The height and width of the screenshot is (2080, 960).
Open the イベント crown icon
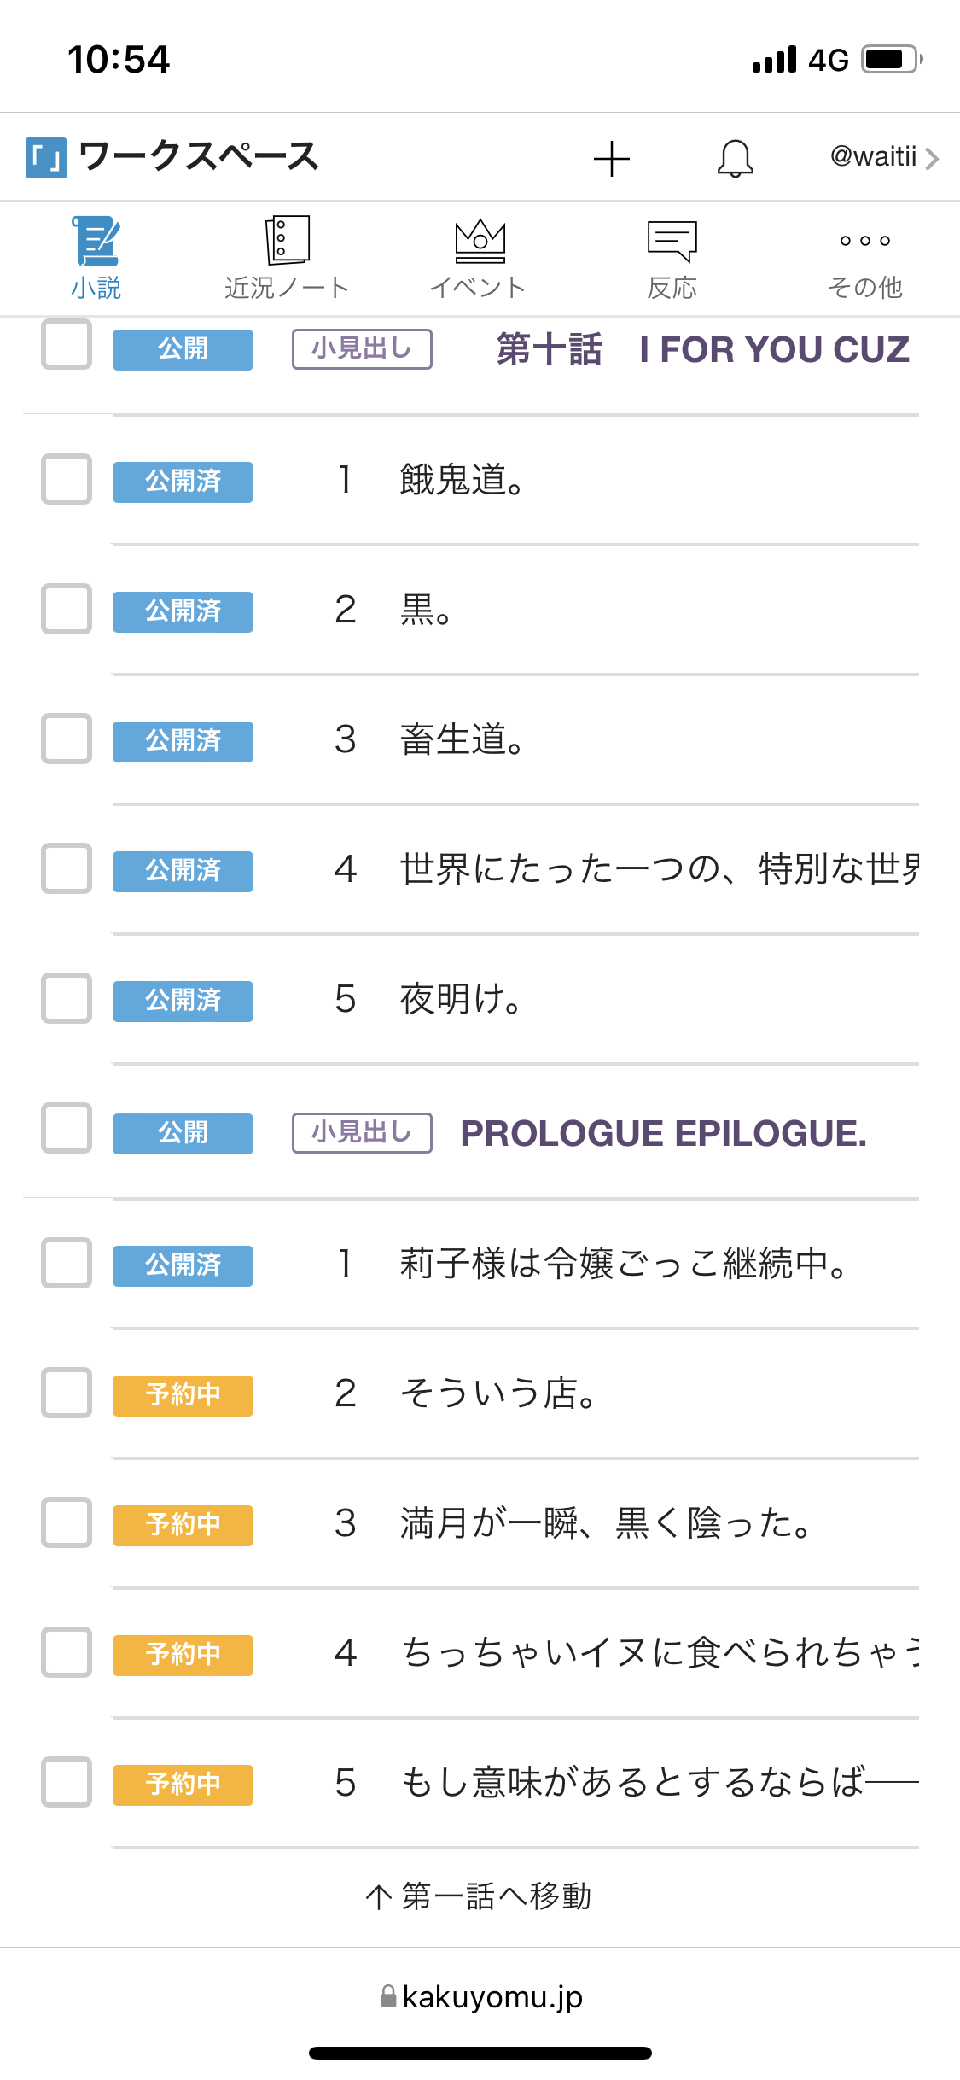[480, 242]
